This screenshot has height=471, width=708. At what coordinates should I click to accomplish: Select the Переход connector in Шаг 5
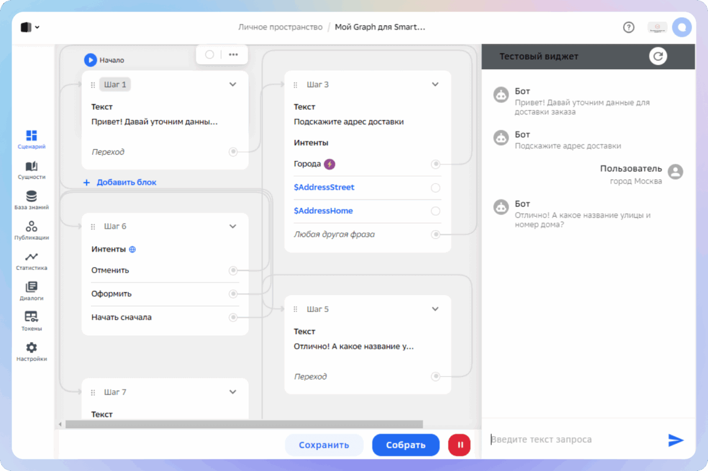[435, 376]
